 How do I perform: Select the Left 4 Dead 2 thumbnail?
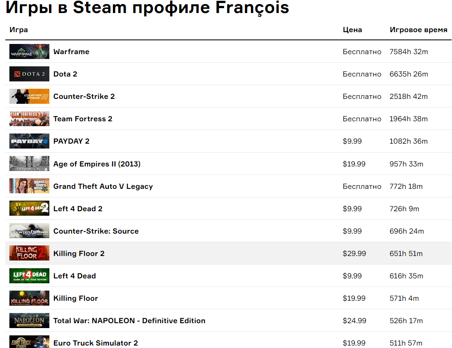(29, 208)
